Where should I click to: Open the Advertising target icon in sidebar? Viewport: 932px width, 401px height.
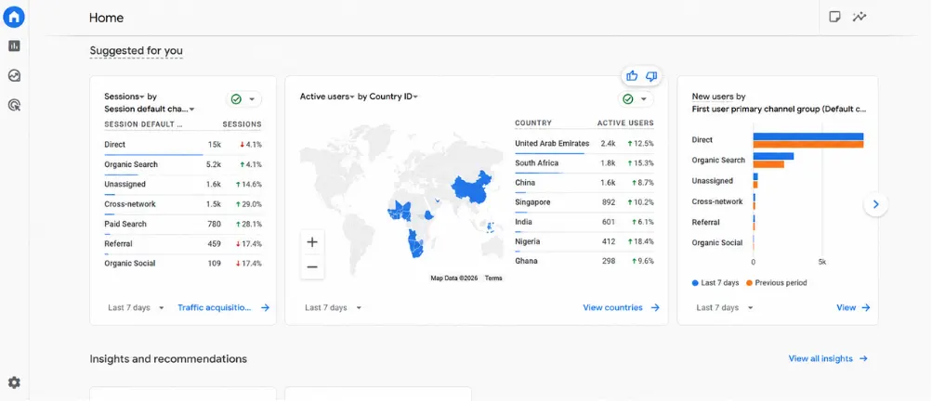pos(14,106)
